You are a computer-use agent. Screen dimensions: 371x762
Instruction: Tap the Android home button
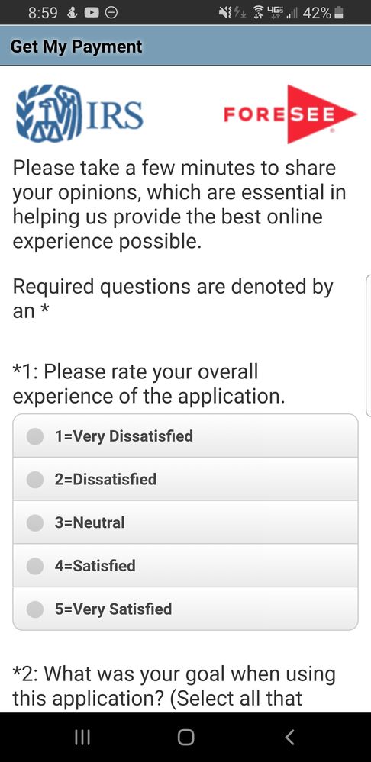point(185,738)
